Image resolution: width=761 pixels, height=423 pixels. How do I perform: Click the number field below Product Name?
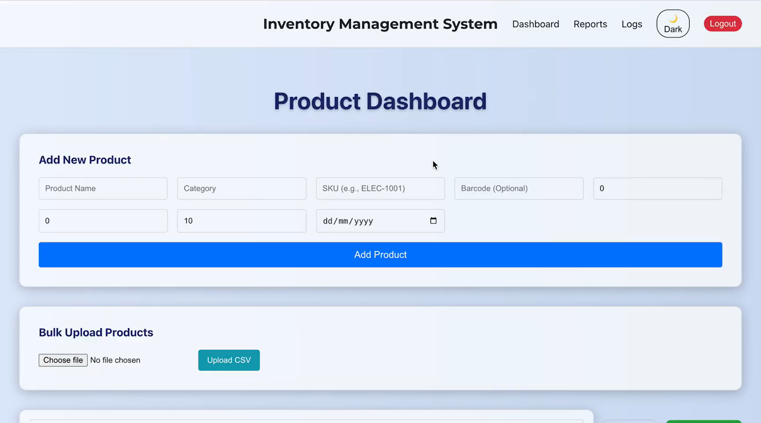pyautogui.click(x=103, y=221)
